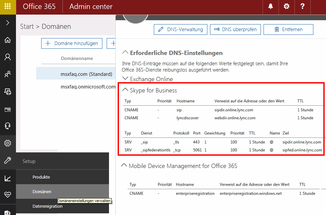Expand Exchange Online section
This screenshot has width=326, height=215.
[125, 79]
